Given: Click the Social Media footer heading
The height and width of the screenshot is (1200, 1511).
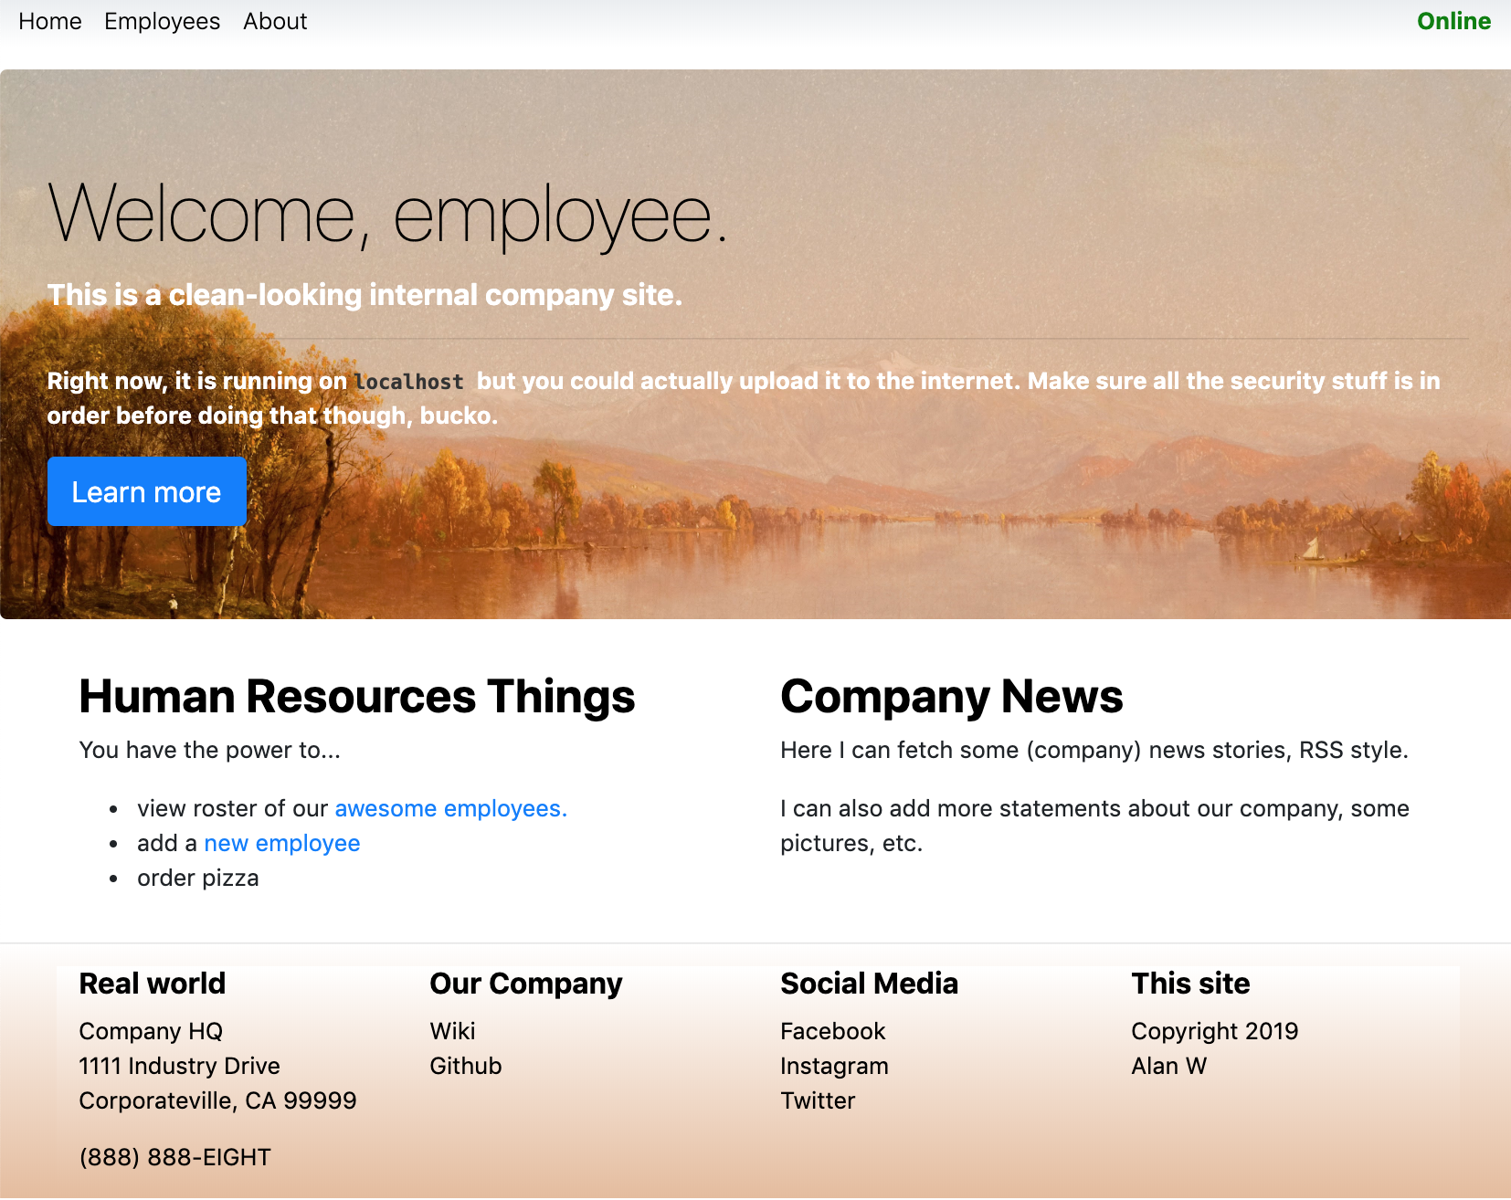Looking at the screenshot, I should point(870,984).
